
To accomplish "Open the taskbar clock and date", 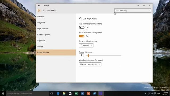I will tap(165, 94).
